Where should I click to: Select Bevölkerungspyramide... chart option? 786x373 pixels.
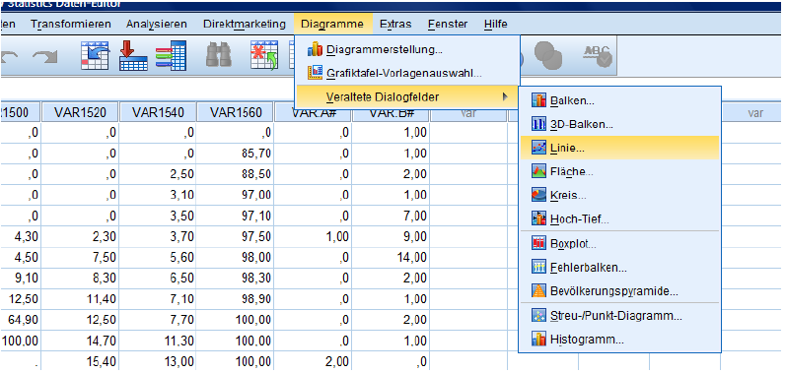619,291
